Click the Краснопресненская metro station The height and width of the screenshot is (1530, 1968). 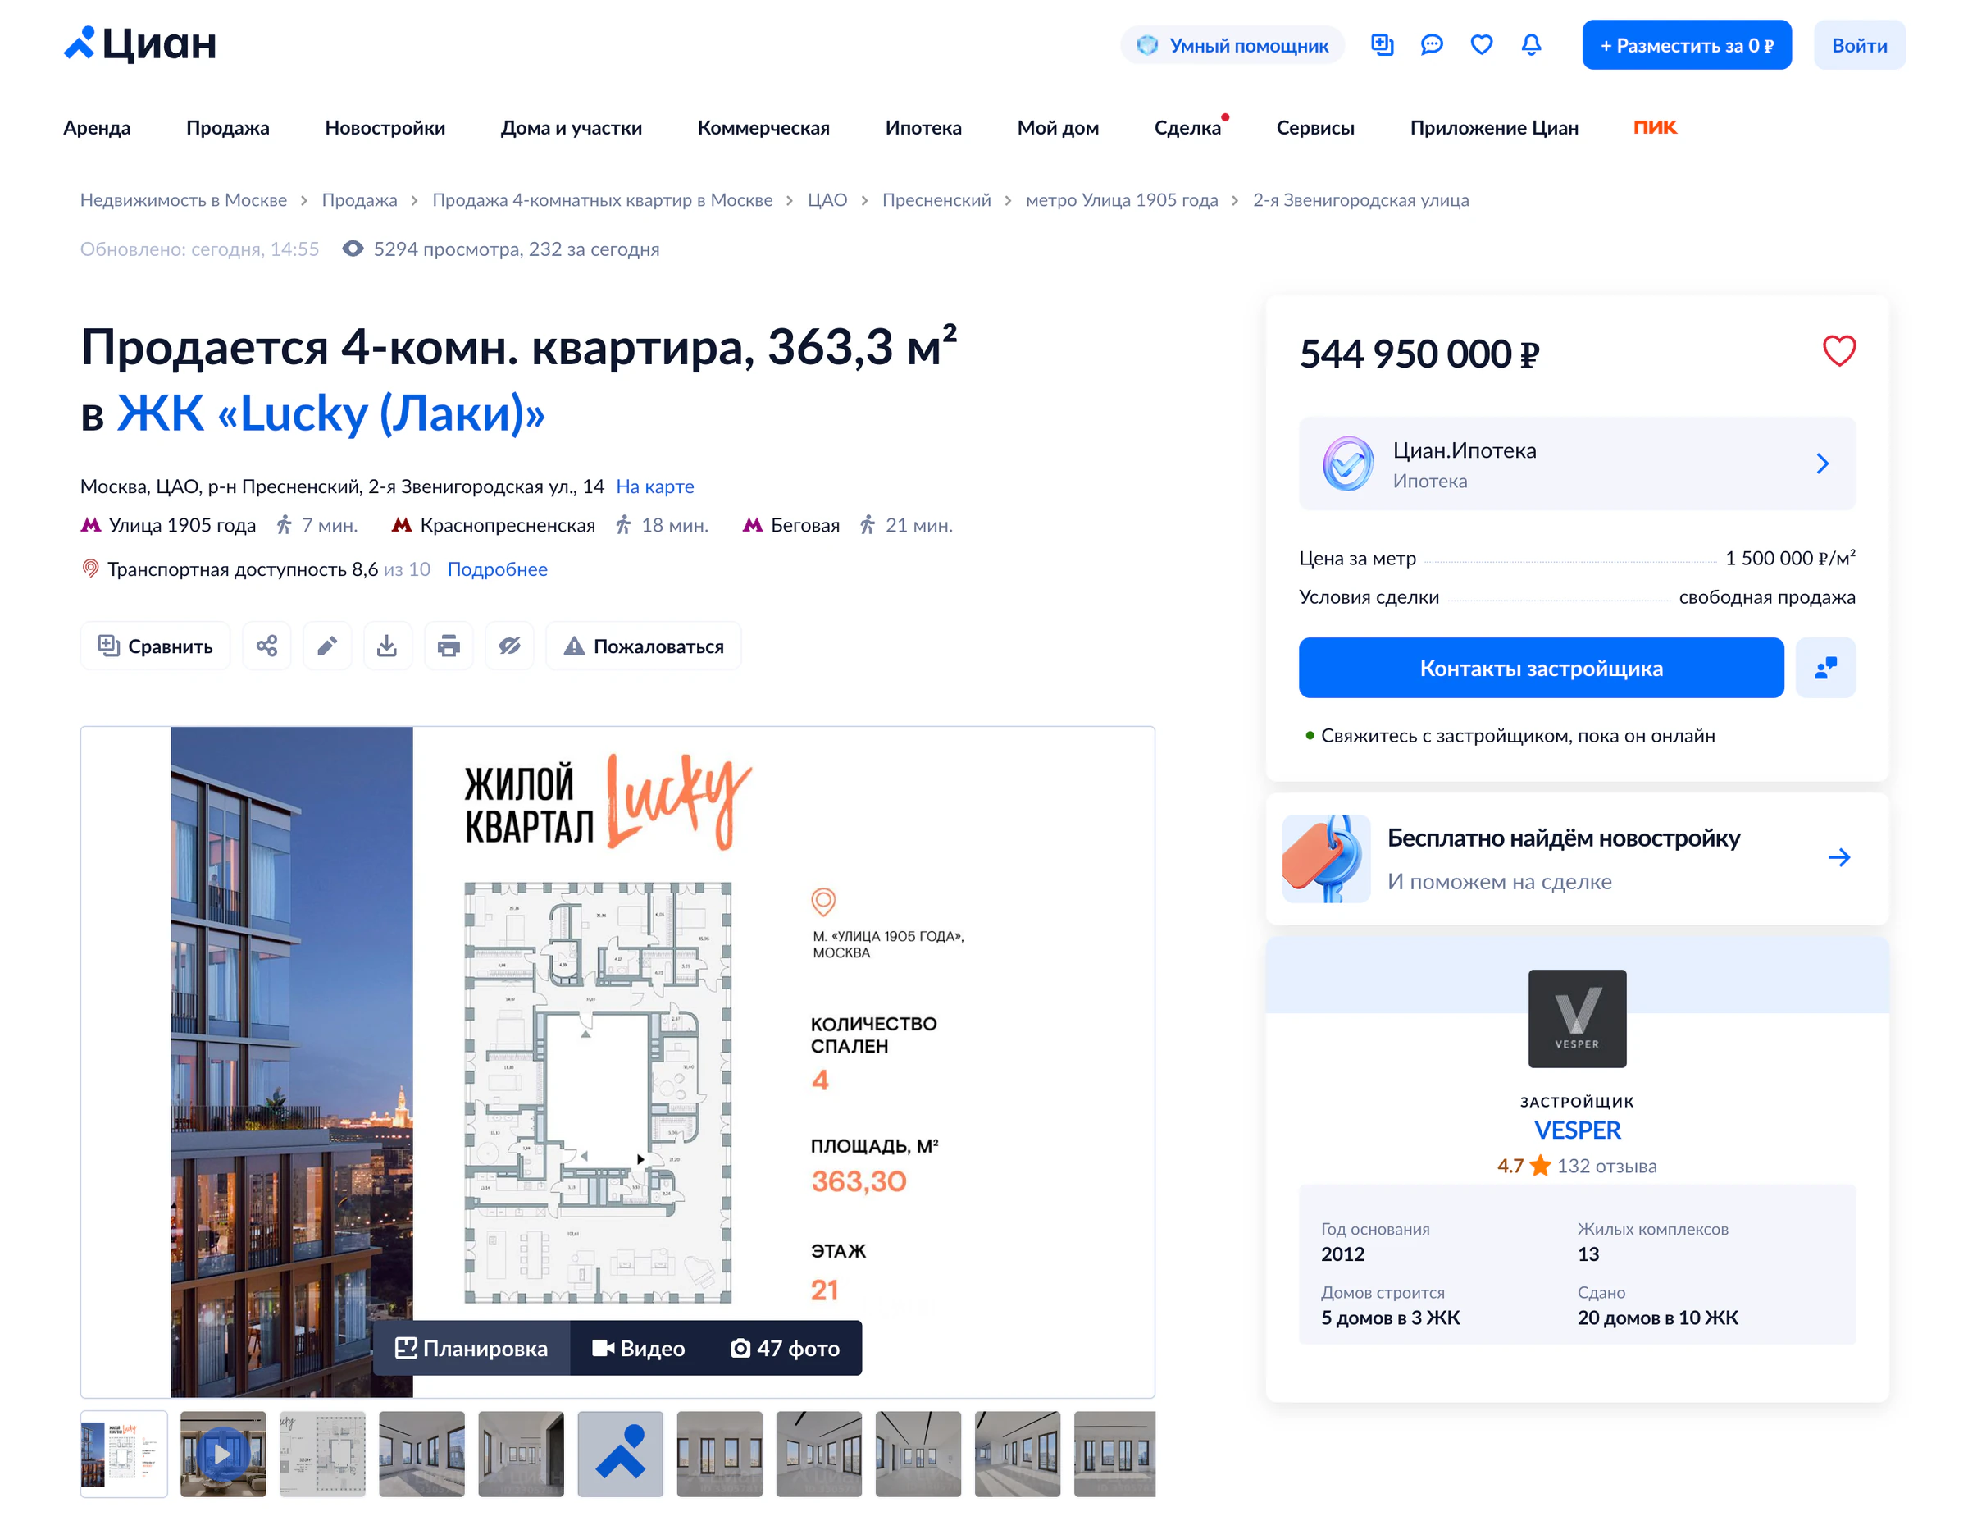(x=508, y=526)
